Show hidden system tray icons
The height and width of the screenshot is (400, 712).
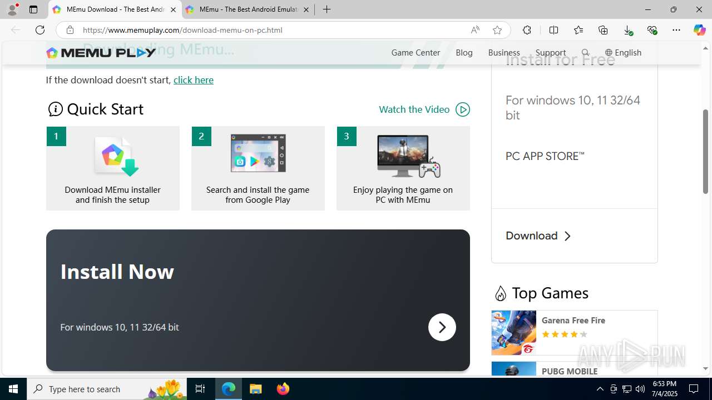(x=600, y=389)
